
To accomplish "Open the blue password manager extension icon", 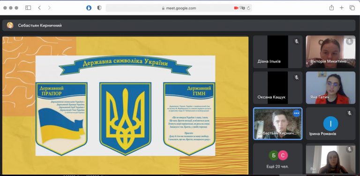I will coord(89,8).
